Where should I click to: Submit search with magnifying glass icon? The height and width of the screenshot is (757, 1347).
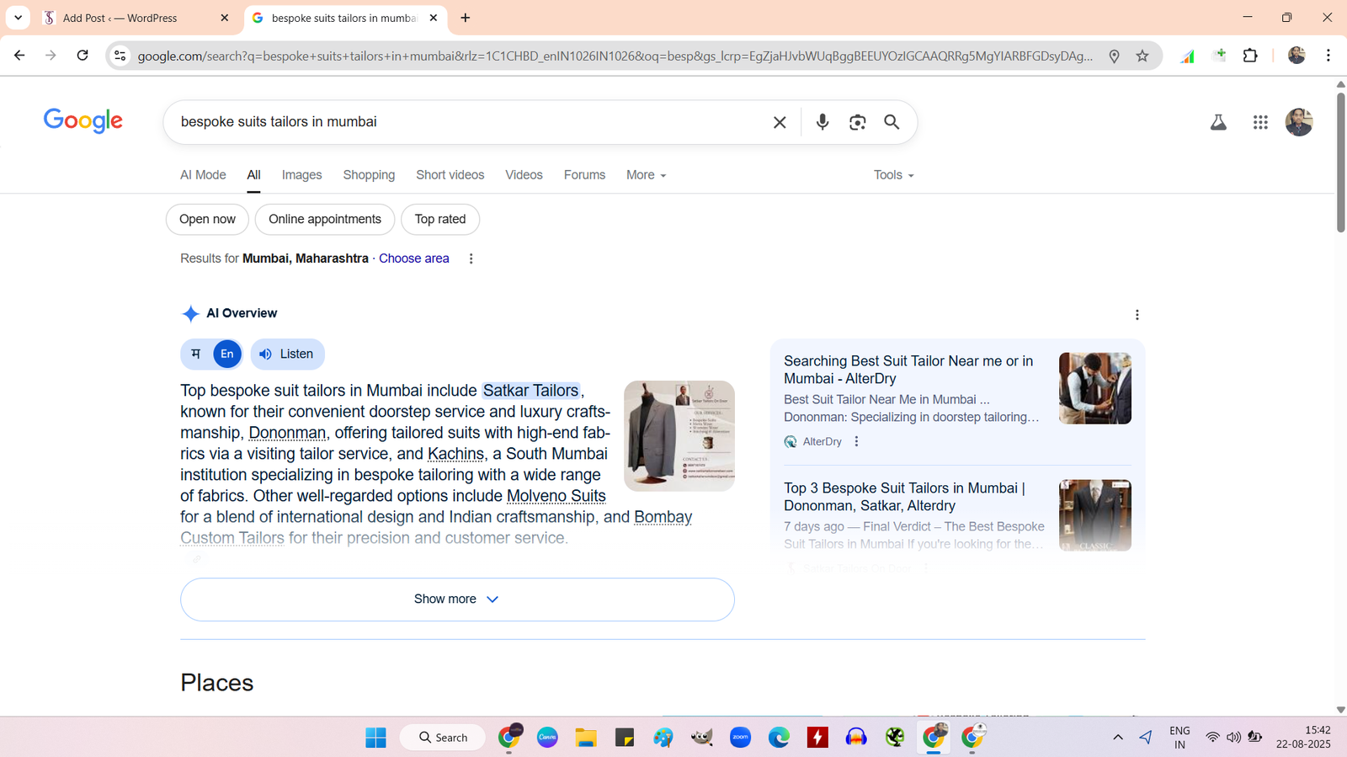click(892, 122)
